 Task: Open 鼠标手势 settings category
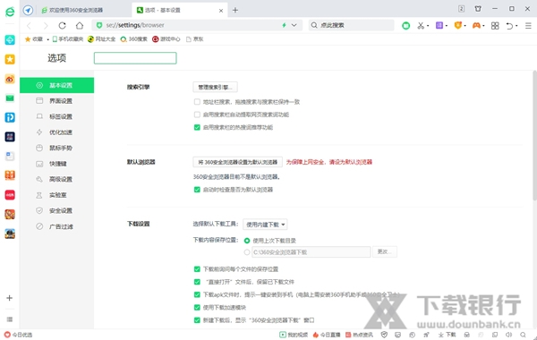tap(57, 148)
